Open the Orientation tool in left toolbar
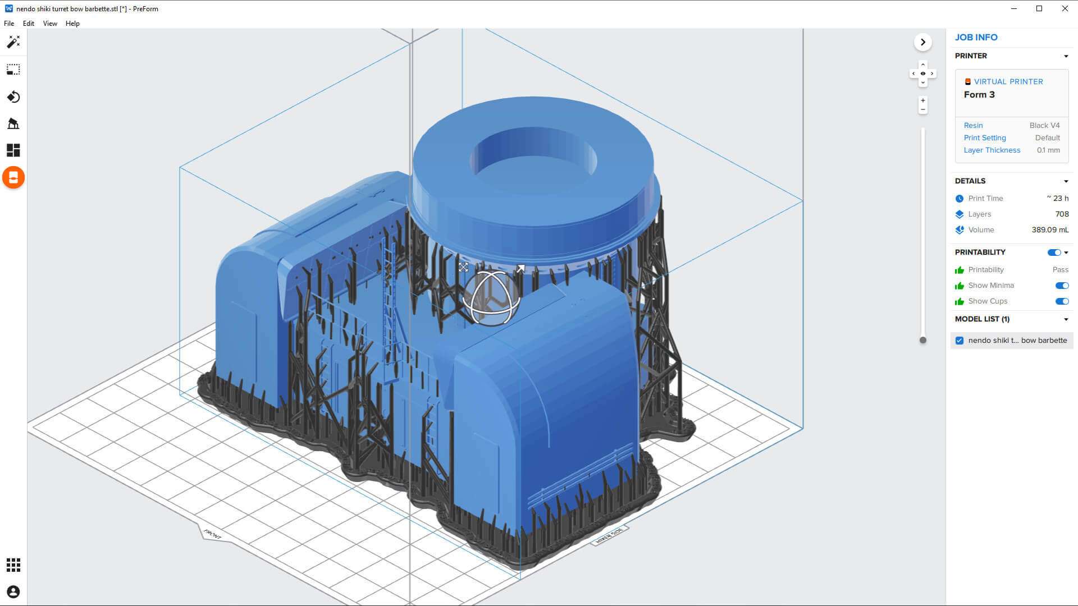Viewport: 1078px width, 606px height. pyautogui.click(x=13, y=97)
